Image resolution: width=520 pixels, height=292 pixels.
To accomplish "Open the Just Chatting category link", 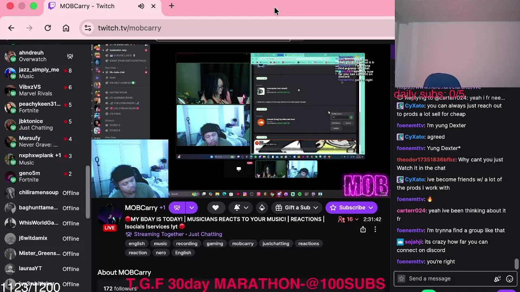I will (205, 234).
